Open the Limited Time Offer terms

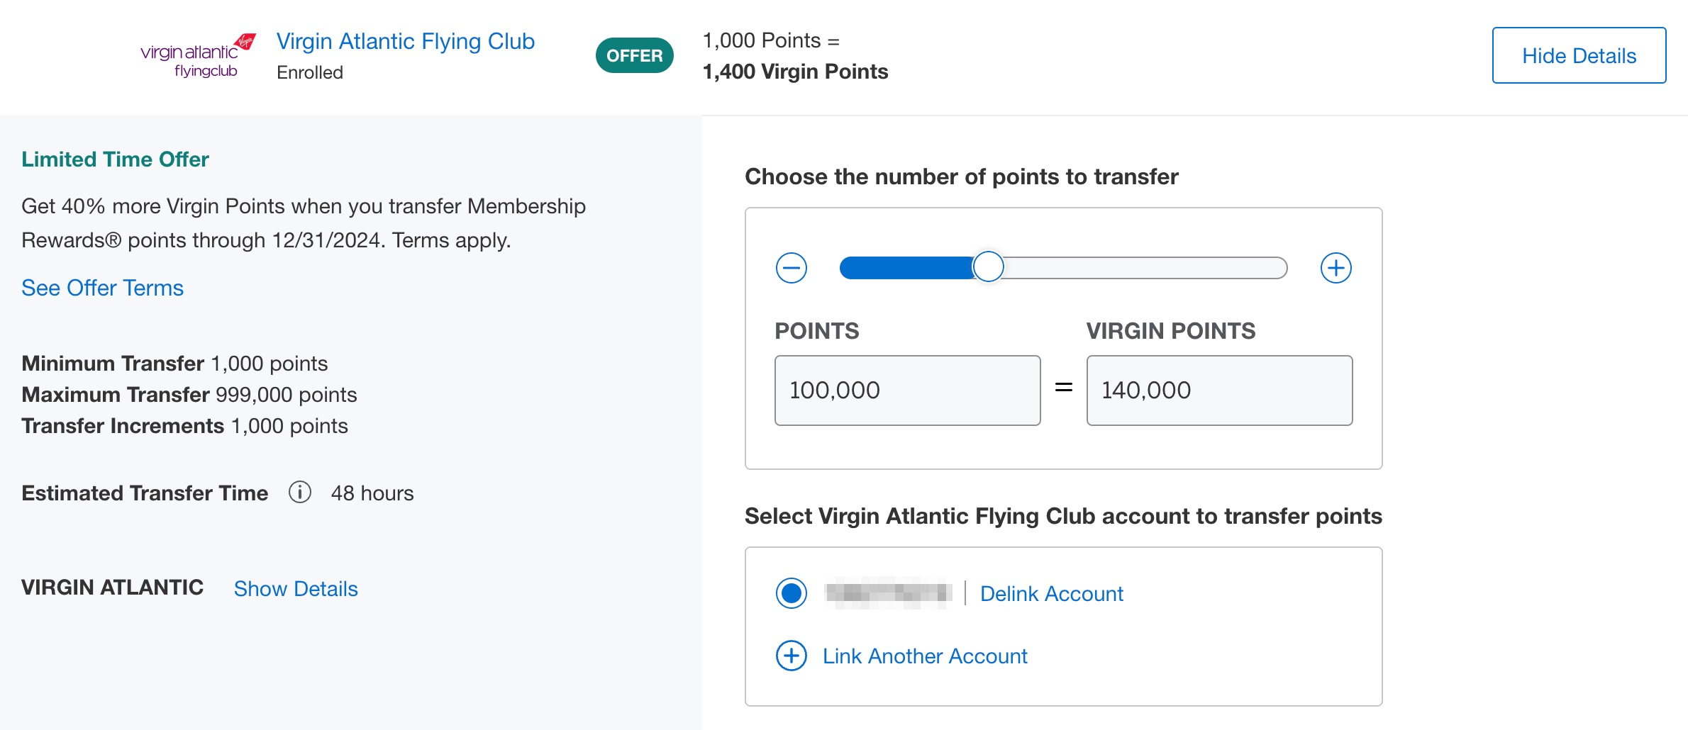(102, 288)
